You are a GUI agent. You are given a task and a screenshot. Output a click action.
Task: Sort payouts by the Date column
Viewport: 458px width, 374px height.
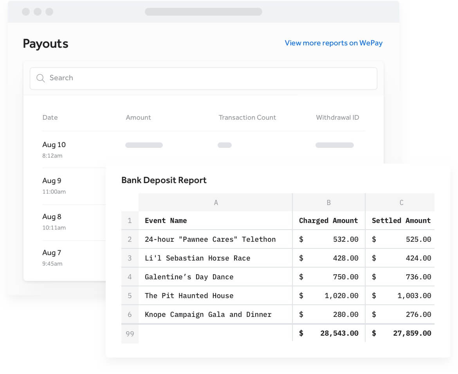[x=50, y=117]
